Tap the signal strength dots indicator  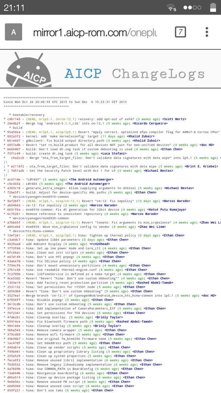(x=192, y=8)
